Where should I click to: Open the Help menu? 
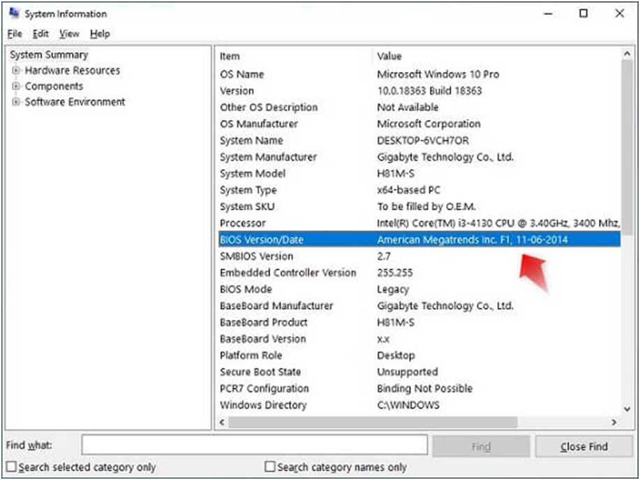click(100, 34)
